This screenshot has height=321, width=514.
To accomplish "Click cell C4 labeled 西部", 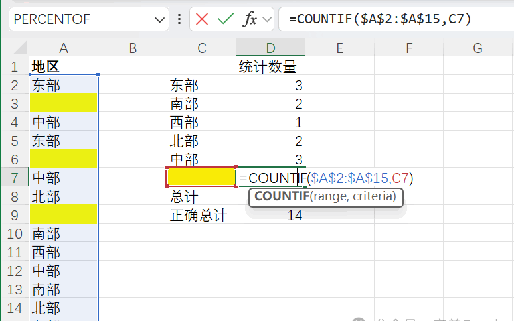I will (202, 123).
